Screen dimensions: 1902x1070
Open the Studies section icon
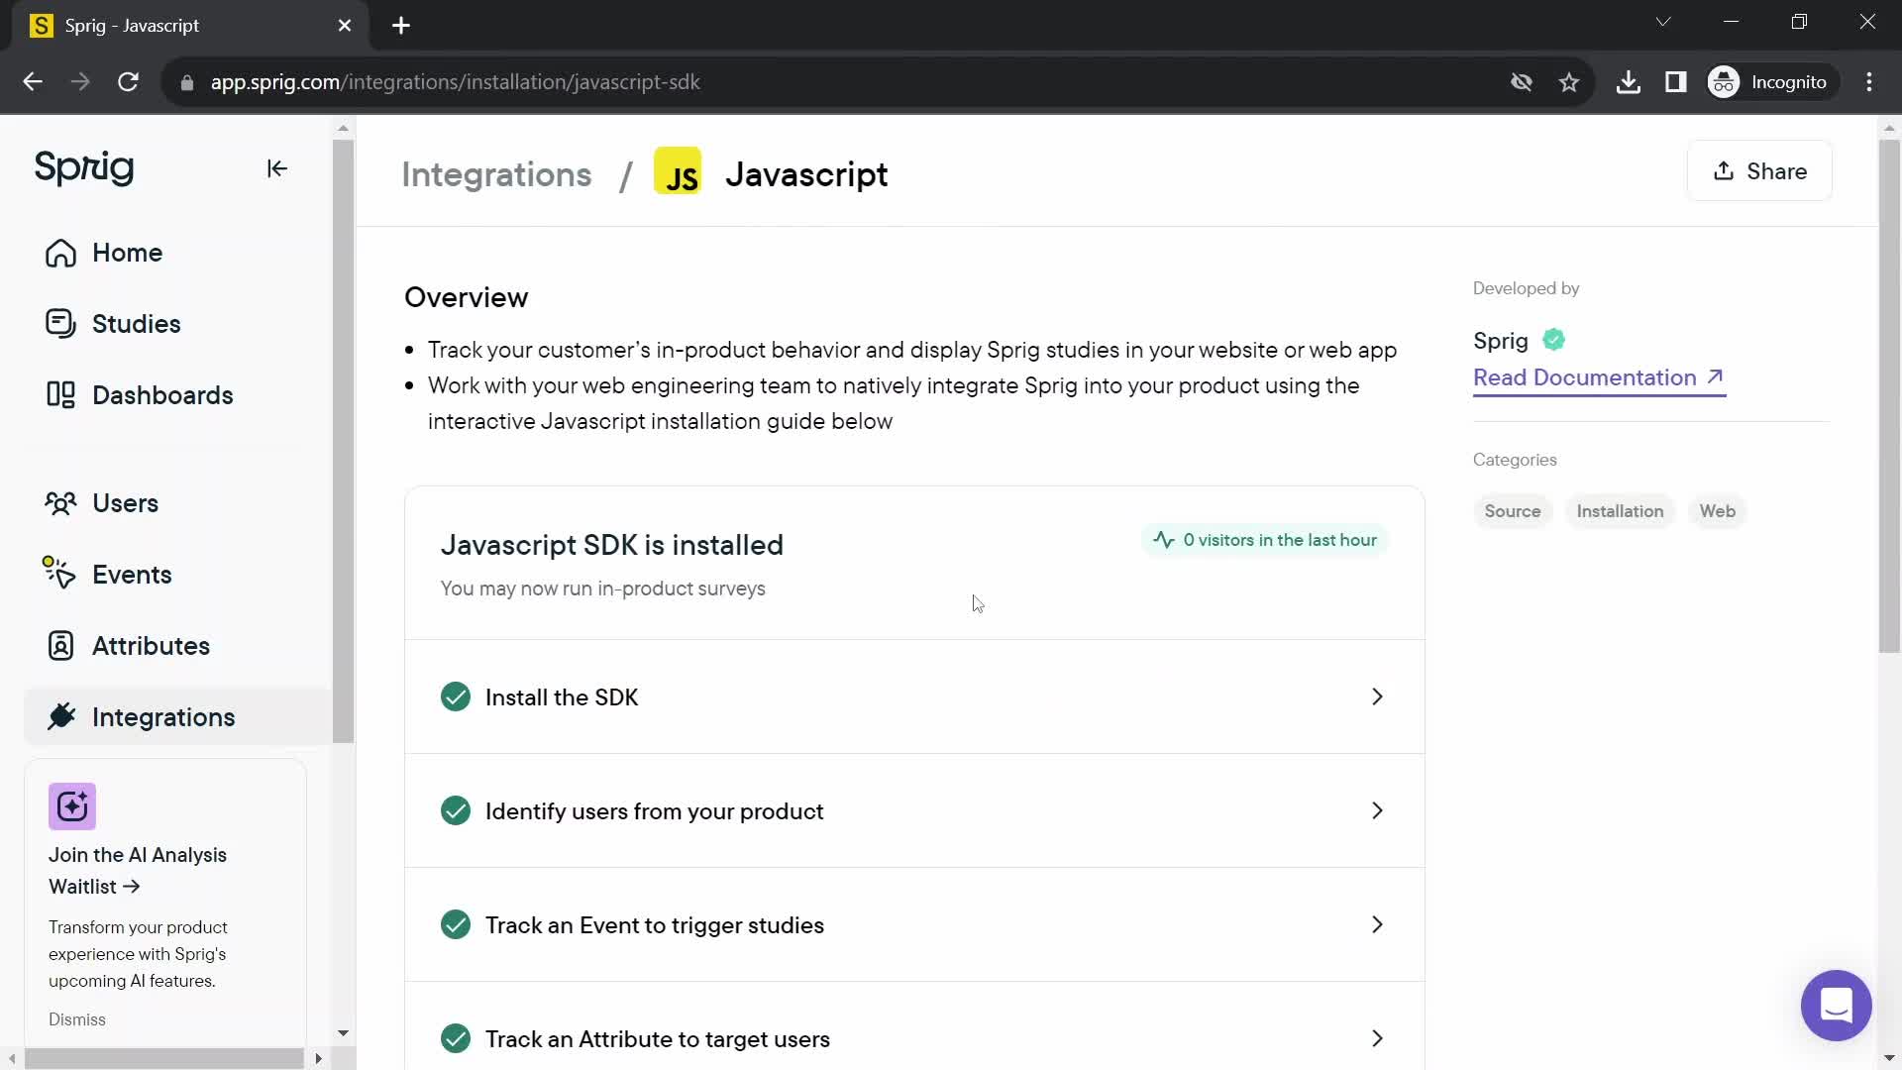[60, 324]
